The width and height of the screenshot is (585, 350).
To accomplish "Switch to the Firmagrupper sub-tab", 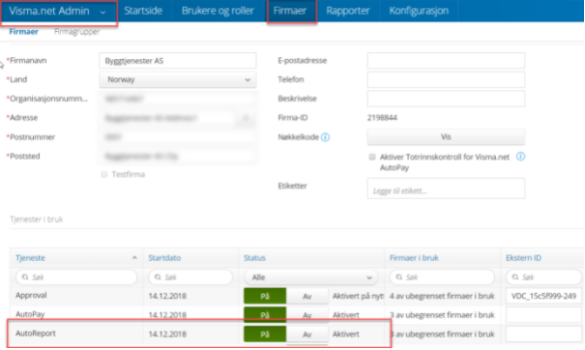I will pos(76,32).
